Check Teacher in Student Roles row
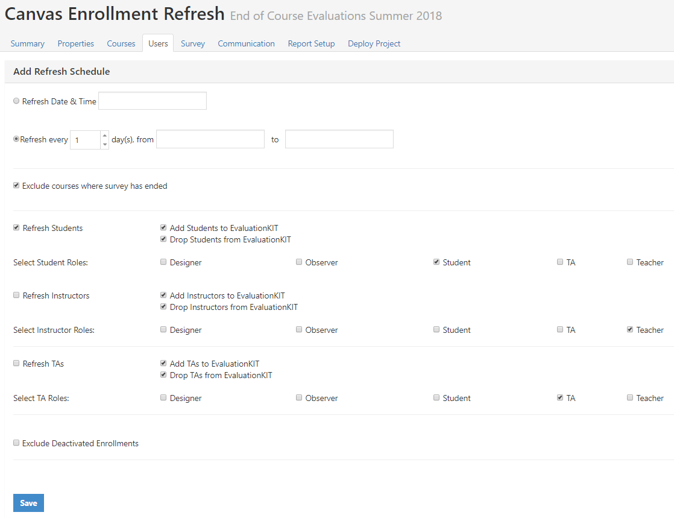Viewport: 674px width, 518px height. (x=630, y=262)
